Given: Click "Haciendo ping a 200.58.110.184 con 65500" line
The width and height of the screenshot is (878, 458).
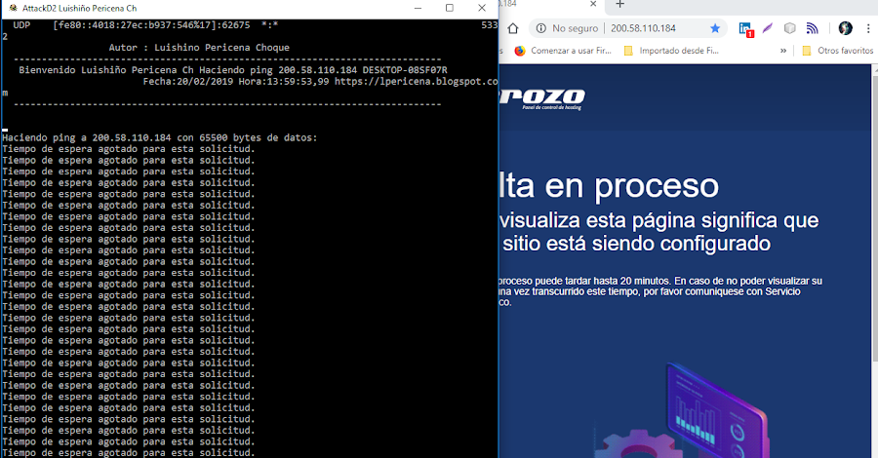Looking at the screenshot, I should pos(160,137).
